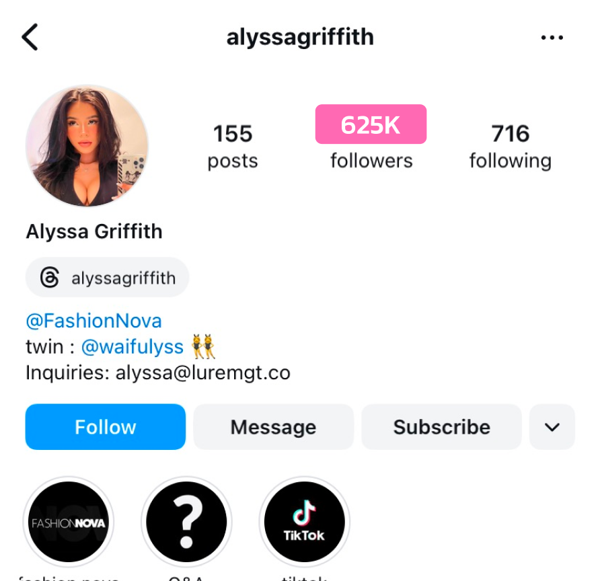Image resolution: width=600 pixels, height=581 pixels.
Task: View the list of 625K followers
Action: pyautogui.click(x=371, y=138)
